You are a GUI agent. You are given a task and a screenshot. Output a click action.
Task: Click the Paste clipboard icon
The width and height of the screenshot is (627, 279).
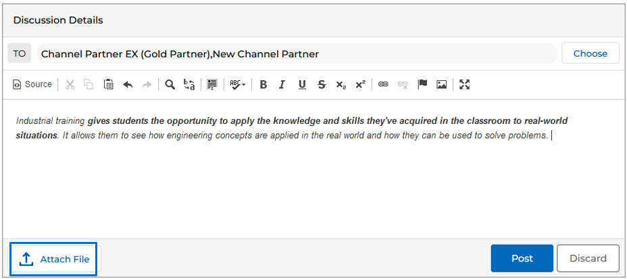click(108, 84)
